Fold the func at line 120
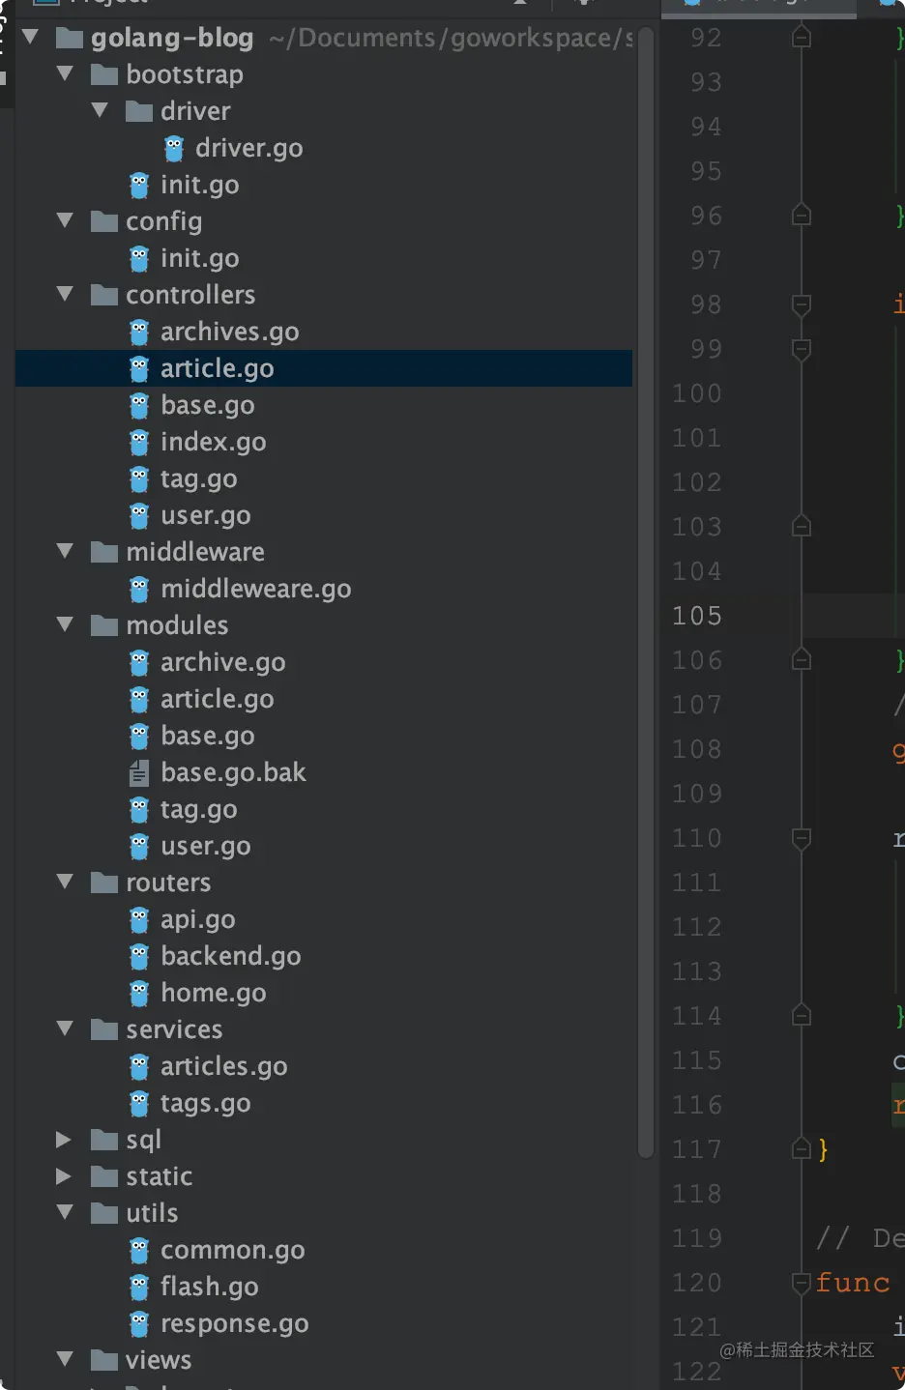 pyautogui.click(x=802, y=1283)
